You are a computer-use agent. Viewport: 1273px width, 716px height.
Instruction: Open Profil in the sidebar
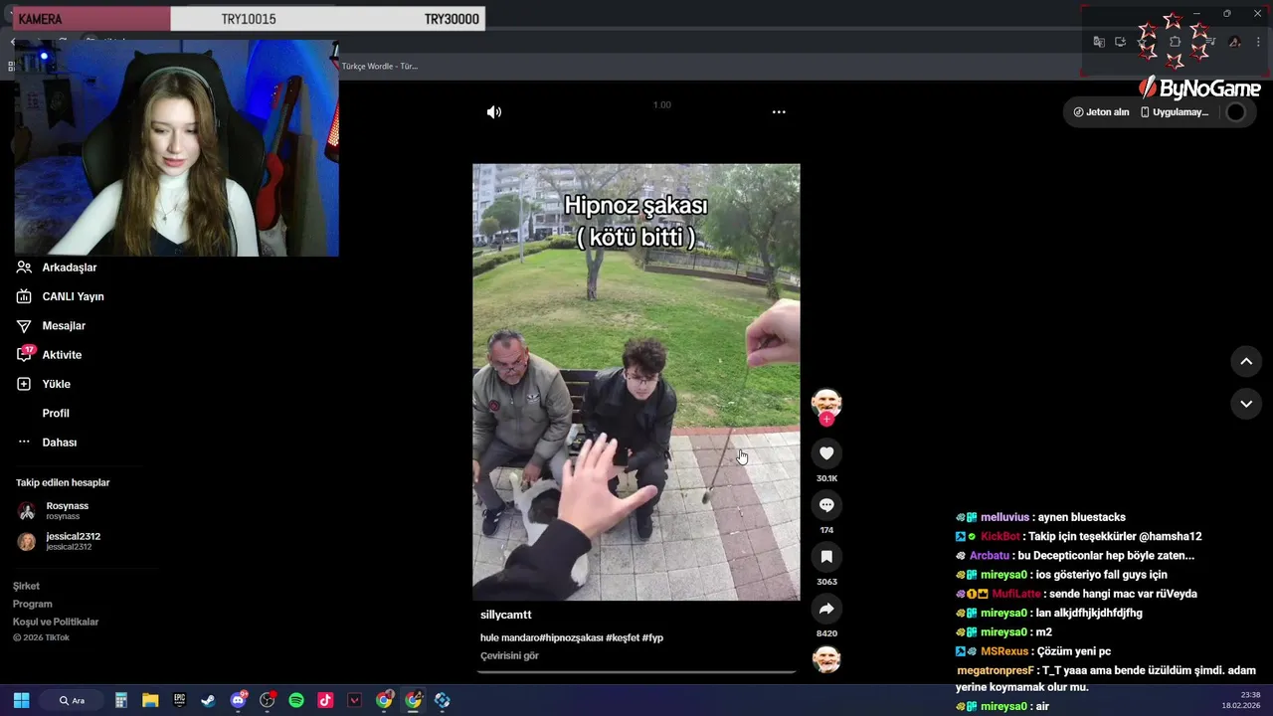click(x=55, y=414)
